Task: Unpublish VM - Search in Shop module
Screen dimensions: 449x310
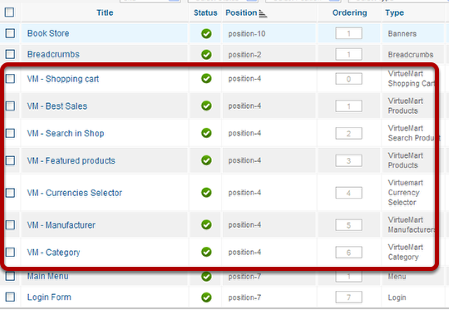Action: [206, 133]
